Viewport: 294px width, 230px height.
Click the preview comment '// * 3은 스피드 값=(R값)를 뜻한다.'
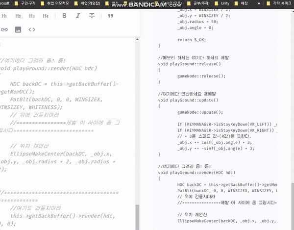[214, 136]
